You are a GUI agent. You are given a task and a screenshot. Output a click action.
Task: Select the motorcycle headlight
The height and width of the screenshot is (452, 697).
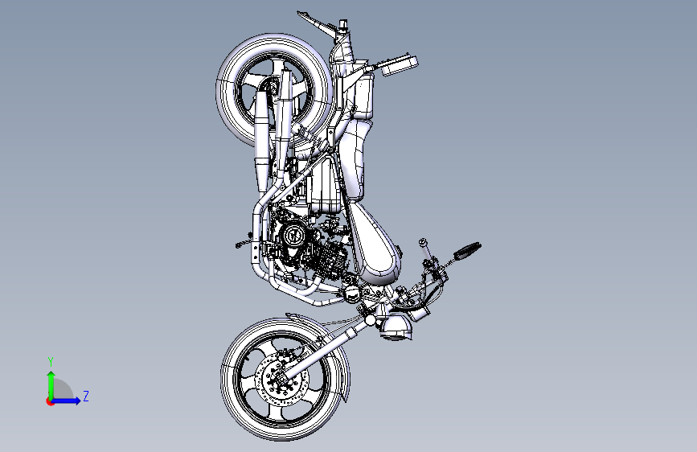pos(395,327)
